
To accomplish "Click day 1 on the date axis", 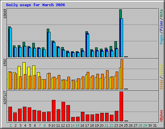I will 11,125.
